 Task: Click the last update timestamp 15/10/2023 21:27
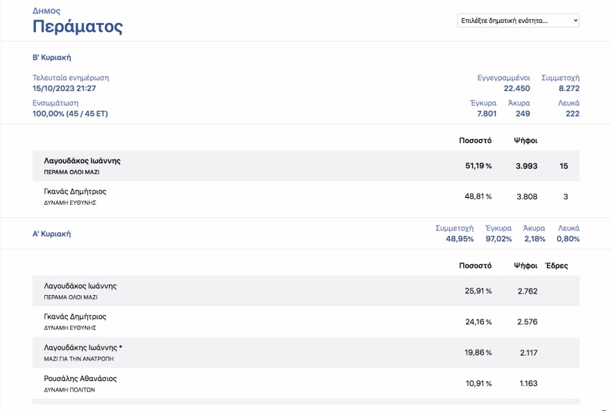64,89
